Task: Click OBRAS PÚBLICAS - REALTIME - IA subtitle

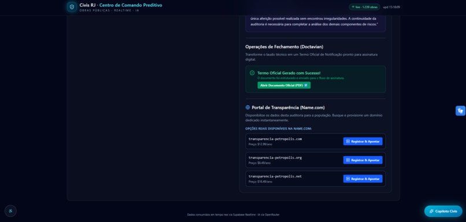Action: (x=109, y=10)
